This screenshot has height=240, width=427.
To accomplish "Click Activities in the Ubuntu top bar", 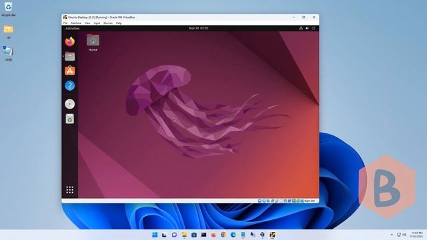I will tap(73, 28).
